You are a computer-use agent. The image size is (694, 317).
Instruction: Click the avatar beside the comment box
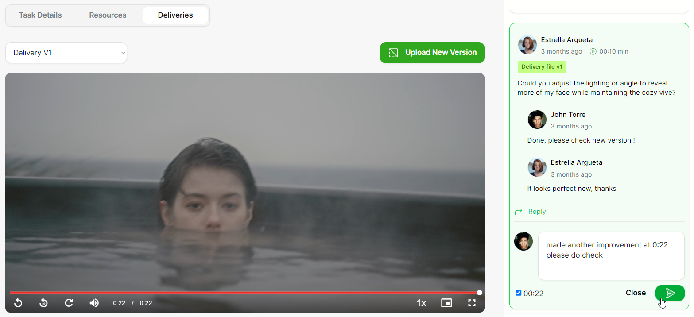pos(523,241)
